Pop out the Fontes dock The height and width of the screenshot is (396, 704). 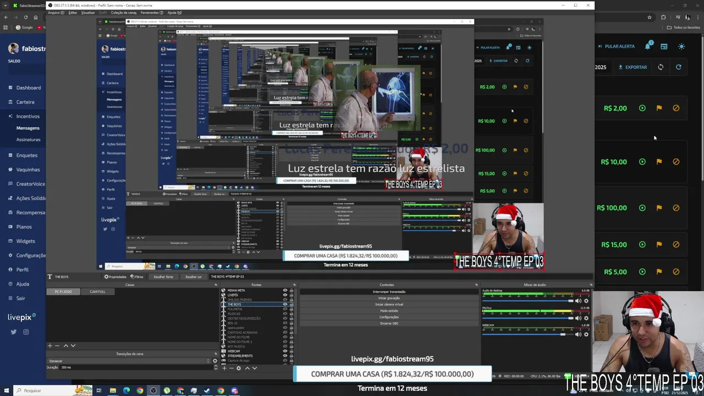(295, 285)
